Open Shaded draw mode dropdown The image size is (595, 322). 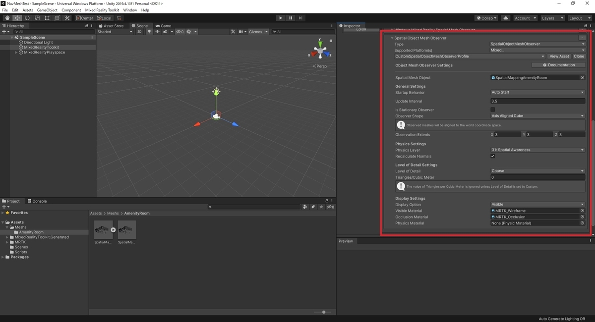click(x=115, y=32)
